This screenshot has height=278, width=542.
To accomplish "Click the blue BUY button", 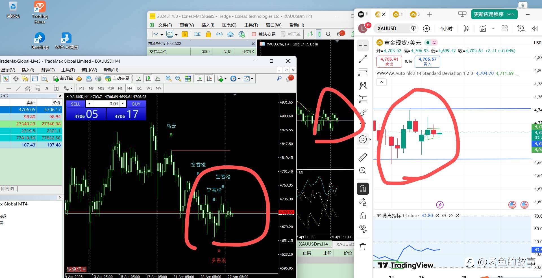I will [136, 104].
